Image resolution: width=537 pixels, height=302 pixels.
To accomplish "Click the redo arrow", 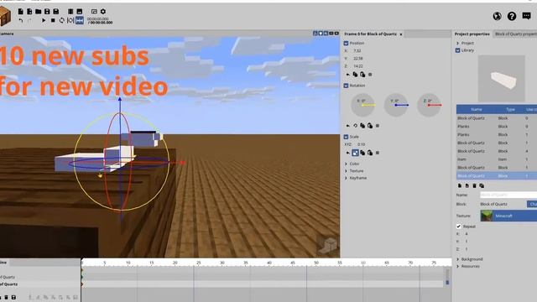I will 29,20.
